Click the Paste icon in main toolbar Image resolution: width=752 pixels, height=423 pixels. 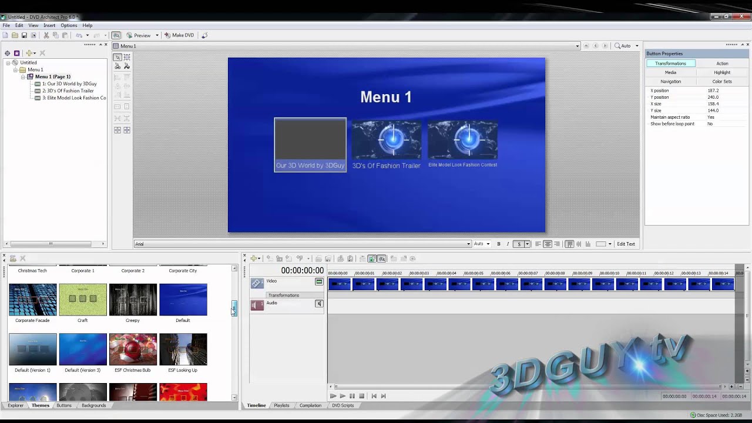click(x=65, y=35)
